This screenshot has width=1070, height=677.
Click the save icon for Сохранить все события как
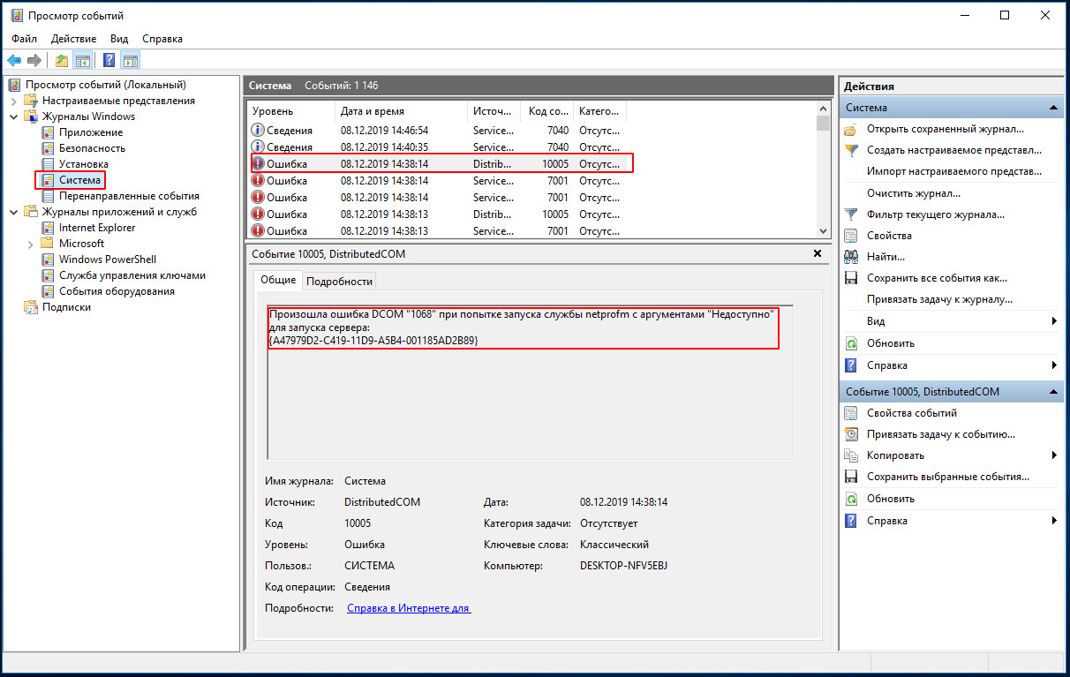[x=851, y=278]
